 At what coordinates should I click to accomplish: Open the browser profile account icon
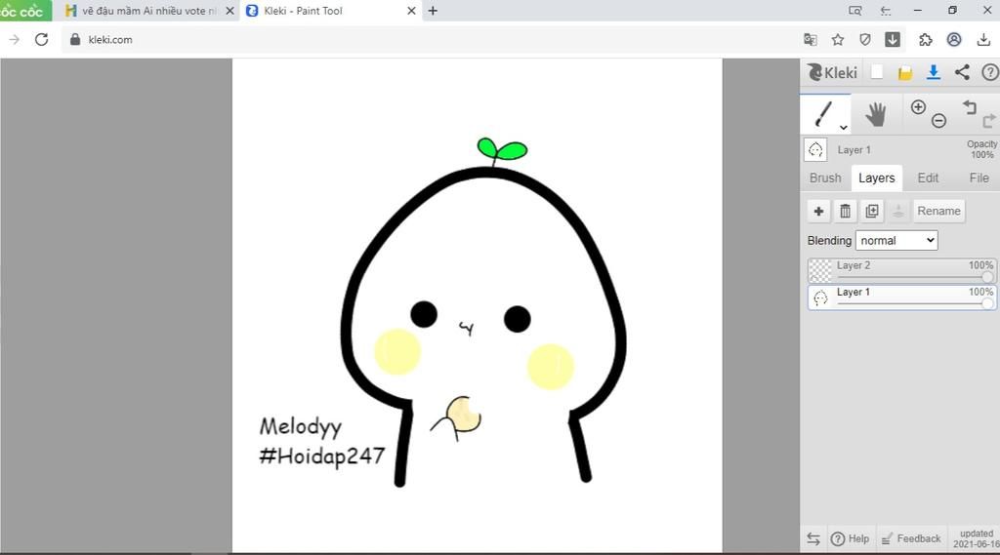(x=953, y=40)
